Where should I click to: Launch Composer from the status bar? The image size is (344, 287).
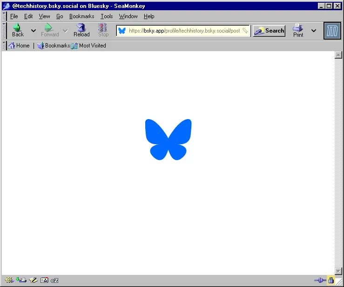(x=33, y=280)
